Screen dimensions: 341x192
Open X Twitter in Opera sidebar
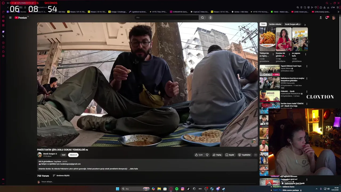tap(3, 36)
